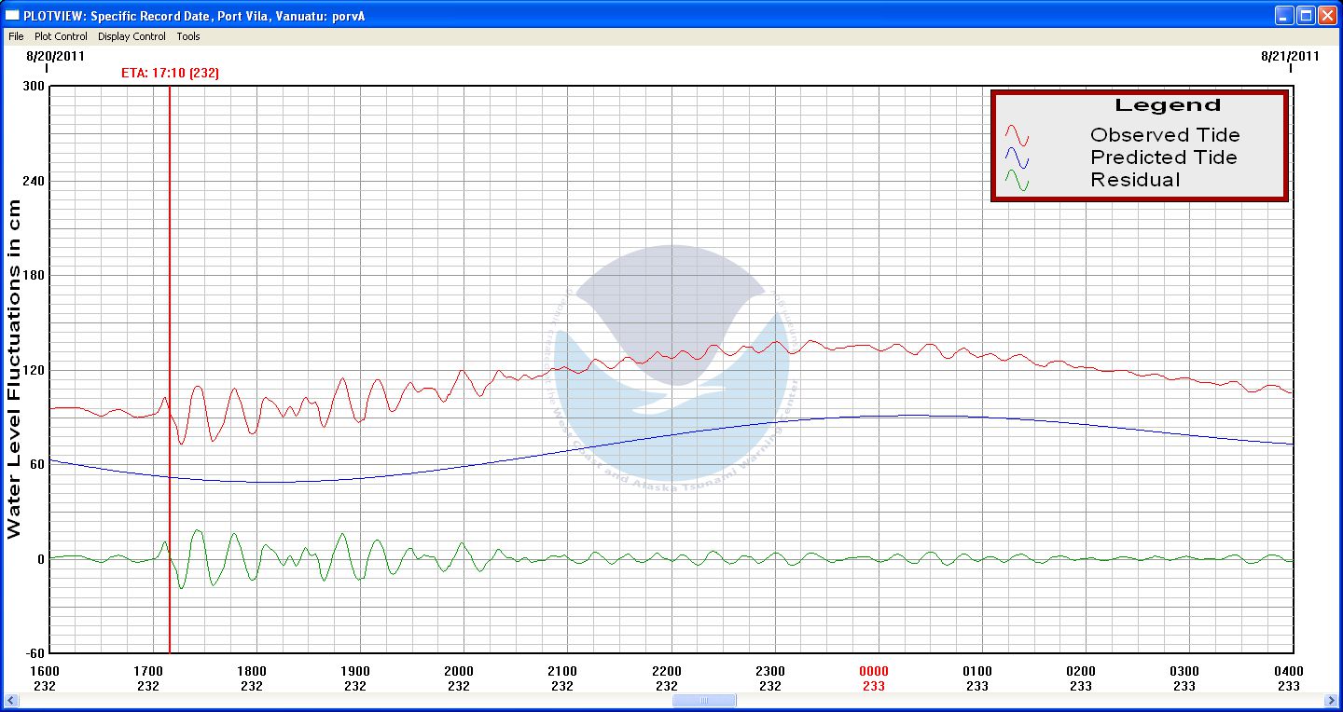Click the 8/21/2011 date label

pyautogui.click(x=1290, y=56)
